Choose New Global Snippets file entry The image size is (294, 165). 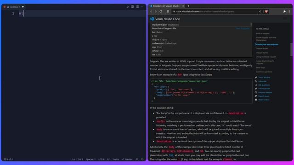pyautogui.click(x=201, y=28)
